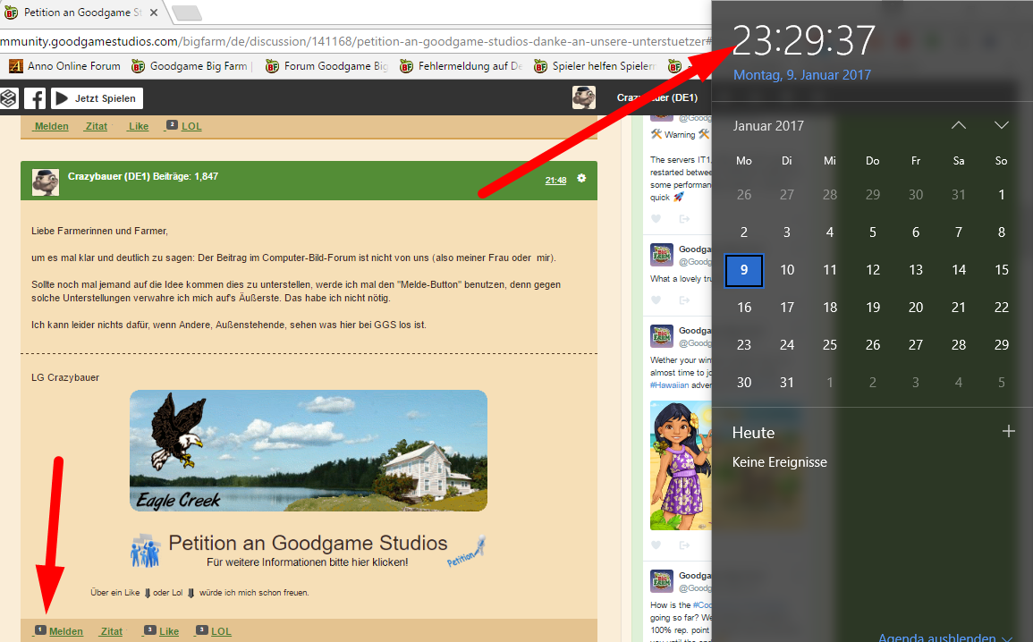The width and height of the screenshot is (1033, 642).
Task: Click the browser address bar URL
Action: pyautogui.click(x=356, y=41)
